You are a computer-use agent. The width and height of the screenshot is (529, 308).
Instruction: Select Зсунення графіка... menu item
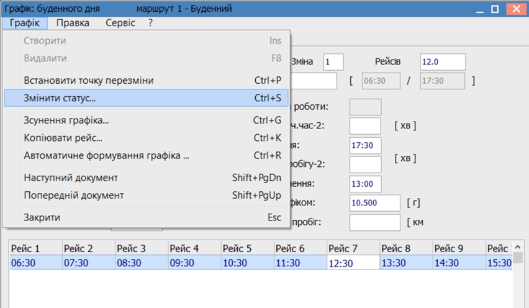[147, 120]
